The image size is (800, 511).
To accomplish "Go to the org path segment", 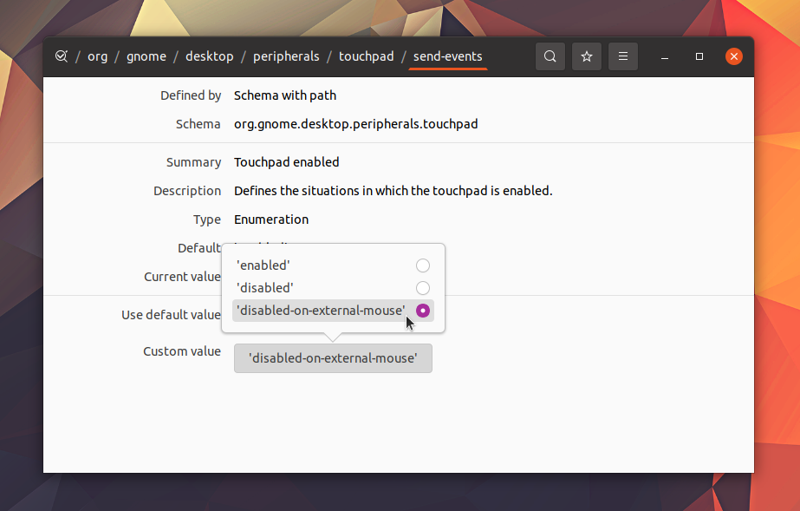I will click(x=97, y=56).
